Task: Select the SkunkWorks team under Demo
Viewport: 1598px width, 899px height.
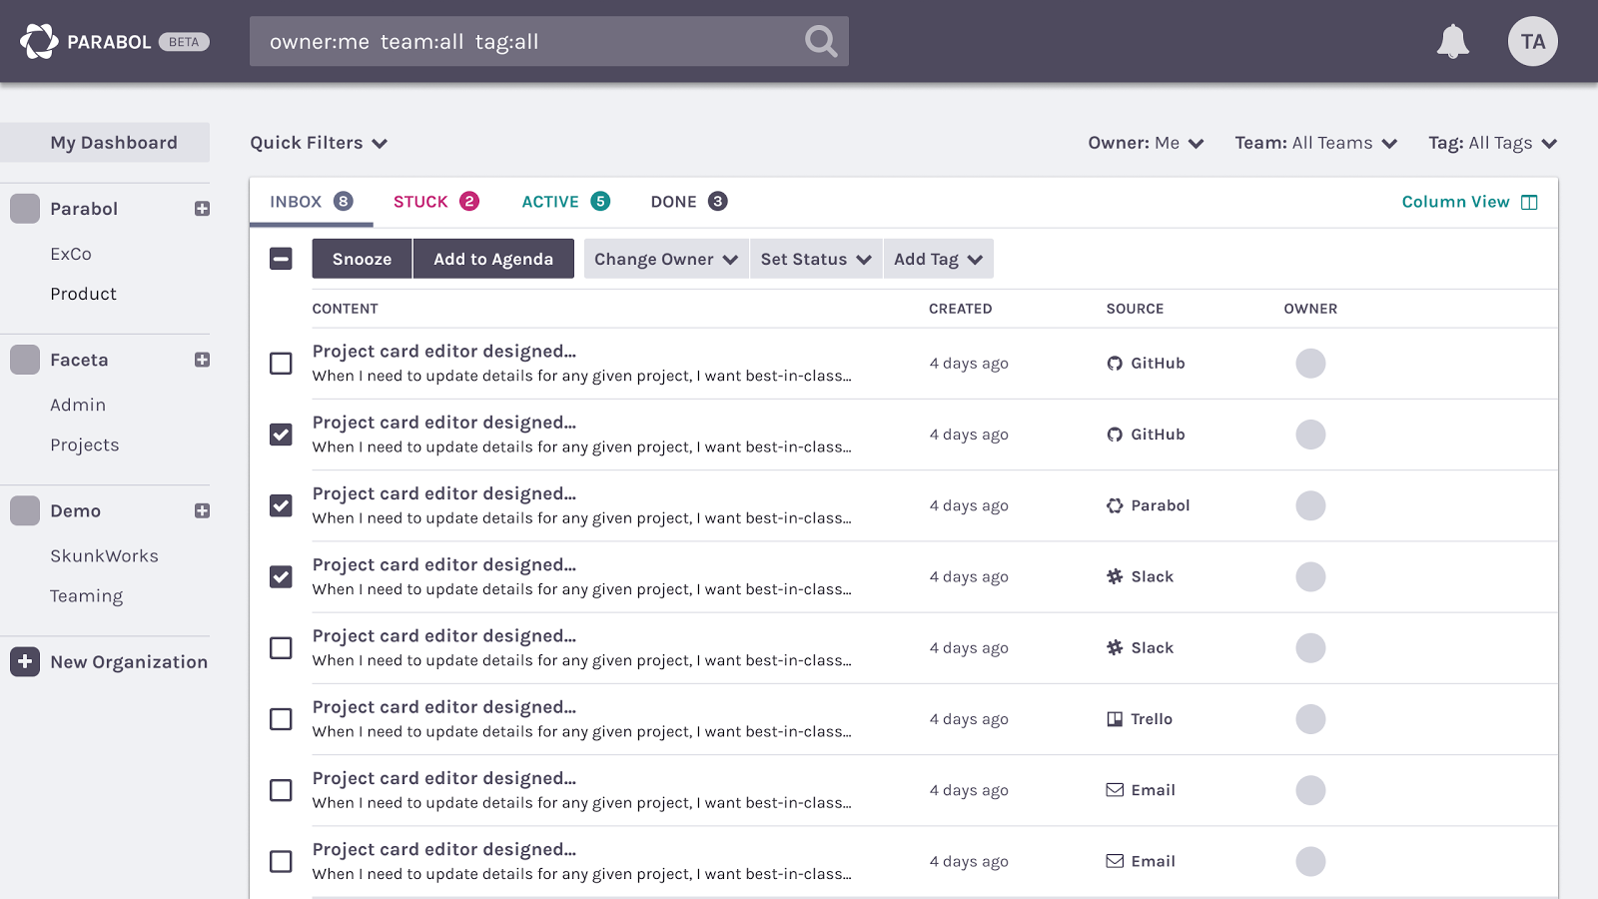Action: click(104, 555)
